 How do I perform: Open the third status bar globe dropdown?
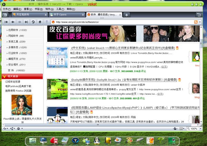click(x=20, y=128)
